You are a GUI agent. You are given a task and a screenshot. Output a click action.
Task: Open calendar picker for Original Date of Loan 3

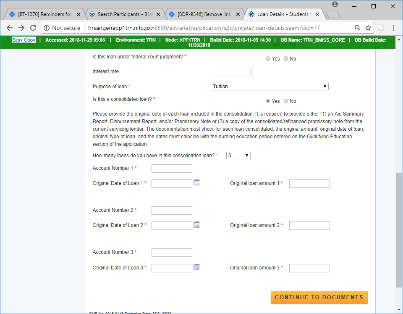(x=196, y=267)
